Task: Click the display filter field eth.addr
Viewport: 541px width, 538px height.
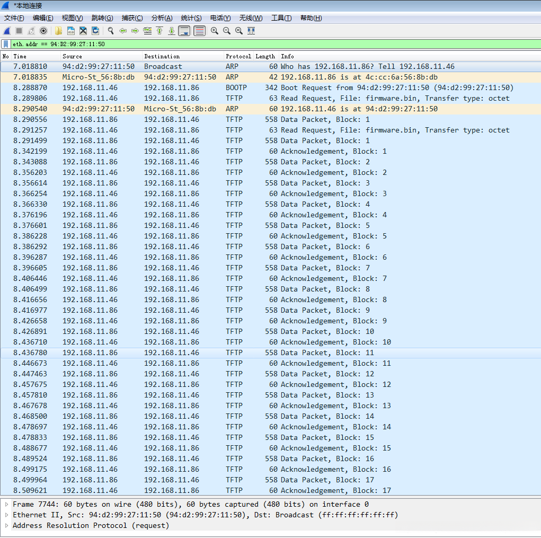Action: click(x=276, y=44)
